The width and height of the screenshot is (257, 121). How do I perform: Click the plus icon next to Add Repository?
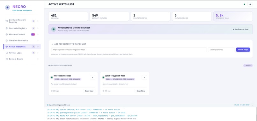tap(52, 44)
